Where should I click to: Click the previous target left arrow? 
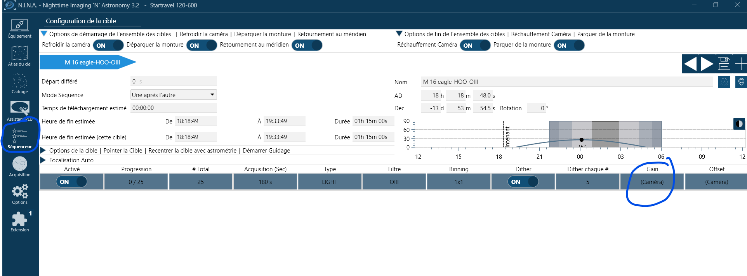click(x=690, y=64)
